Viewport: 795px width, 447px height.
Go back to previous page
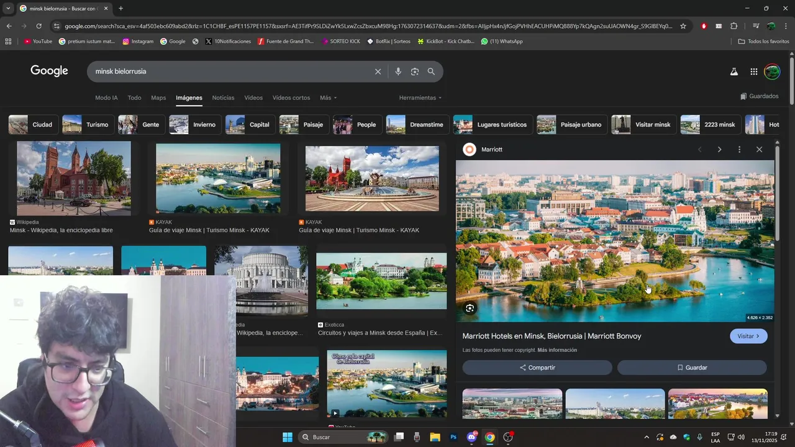9,26
